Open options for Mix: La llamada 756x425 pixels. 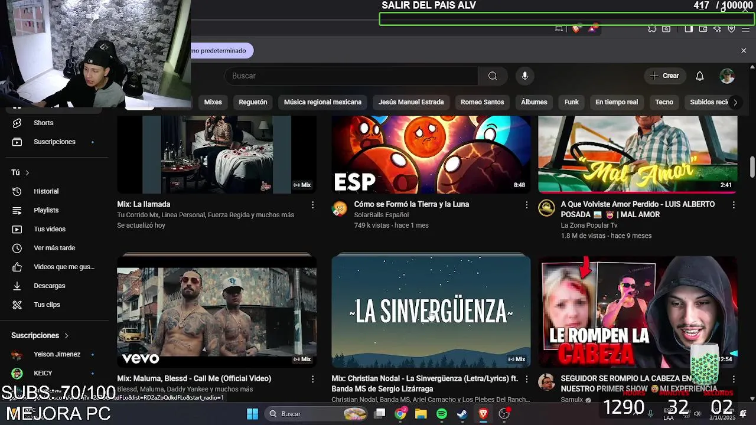pyautogui.click(x=312, y=205)
